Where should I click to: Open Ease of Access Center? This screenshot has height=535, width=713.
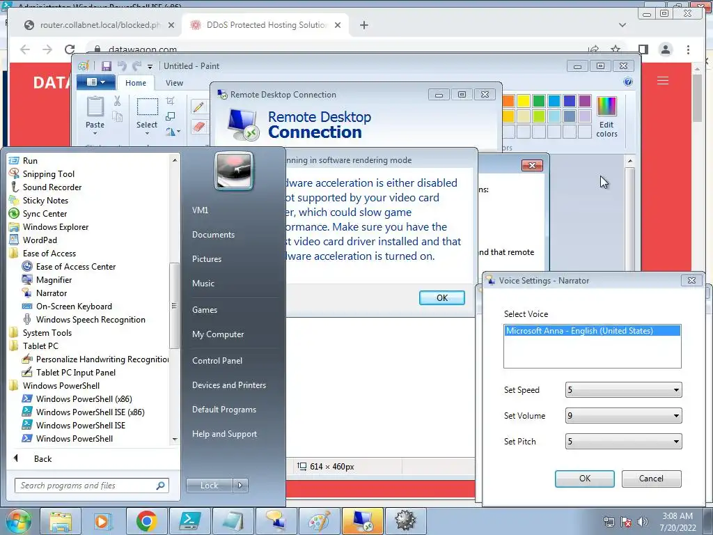click(x=75, y=267)
